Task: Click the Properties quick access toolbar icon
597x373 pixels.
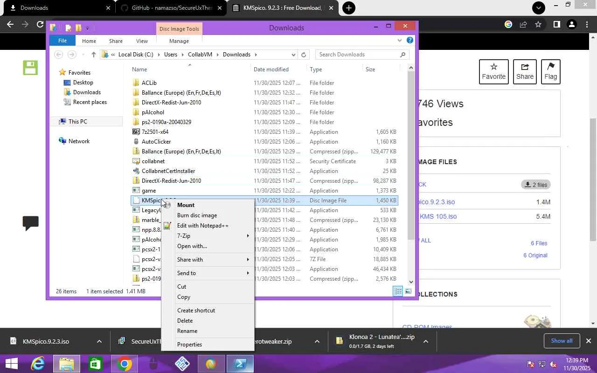Action: 68,28
